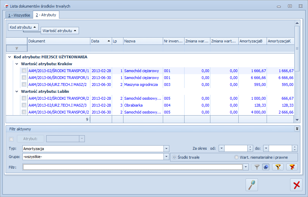Viewport: 308px width, 197px height.
Task: Tick checkbox for AAM/2013-06/ŚRODKI TRANSPOR/1
Action: (24, 77)
